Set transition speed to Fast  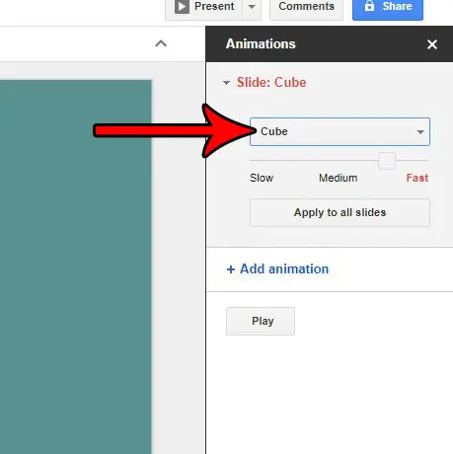tap(417, 178)
